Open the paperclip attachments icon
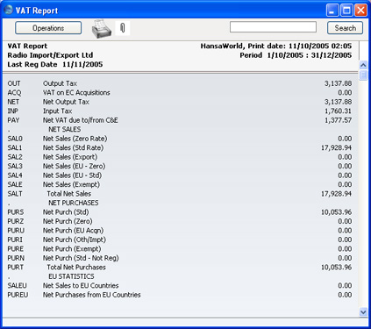Image resolution: width=371 pixels, height=329 pixels. coord(123,28)
